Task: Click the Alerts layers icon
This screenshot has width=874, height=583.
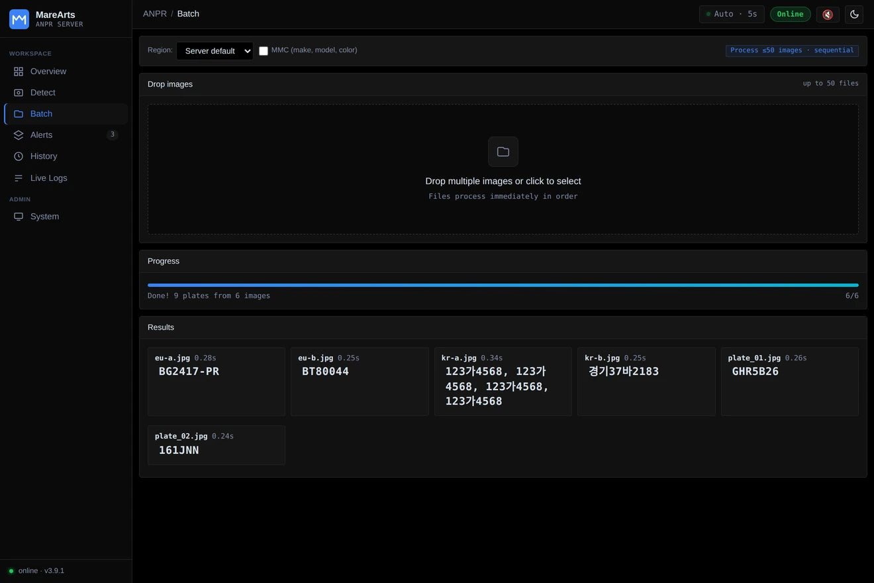Action: [x=19, y=135]
